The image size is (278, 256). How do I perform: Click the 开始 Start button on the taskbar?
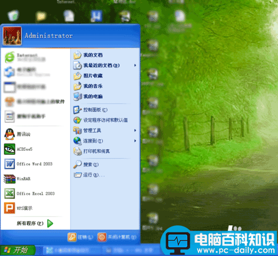(x=18, y=250)
